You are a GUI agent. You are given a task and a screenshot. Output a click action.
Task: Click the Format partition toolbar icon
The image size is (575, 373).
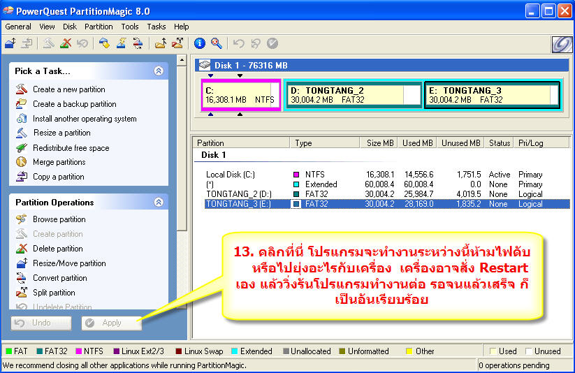(x=122, y=43)
